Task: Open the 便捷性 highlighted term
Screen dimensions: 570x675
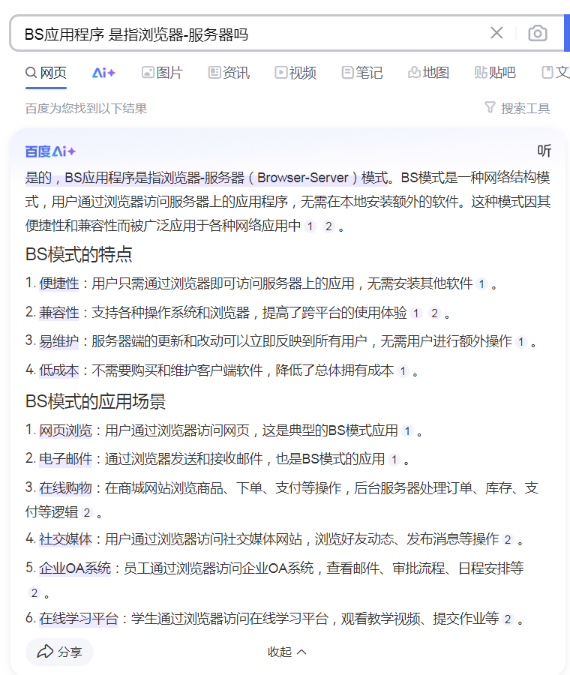Action: [59, 283]
